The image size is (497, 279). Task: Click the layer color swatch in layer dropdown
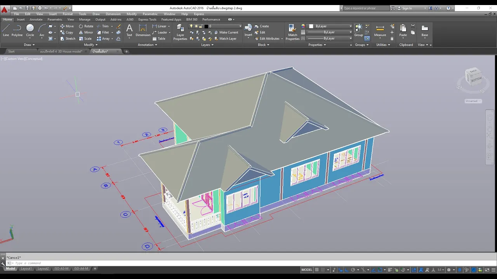206,26
